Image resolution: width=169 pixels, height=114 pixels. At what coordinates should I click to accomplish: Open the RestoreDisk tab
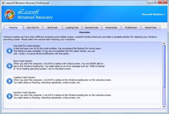pos(111,28)
